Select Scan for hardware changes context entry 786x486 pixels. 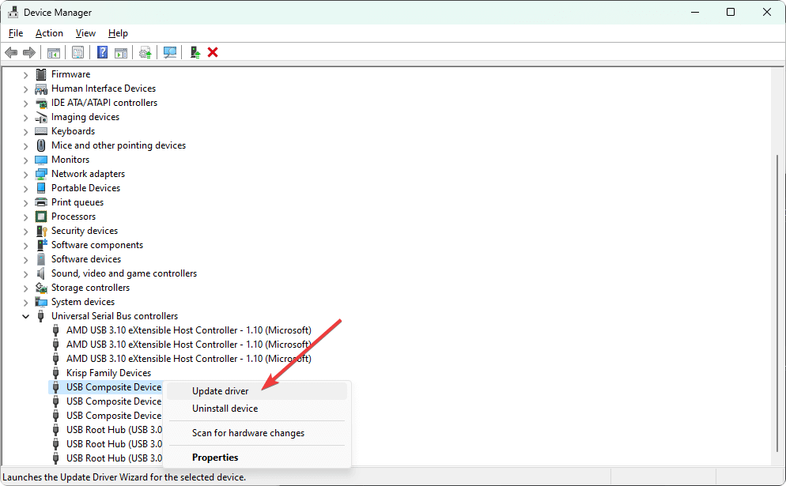point(257,433)
